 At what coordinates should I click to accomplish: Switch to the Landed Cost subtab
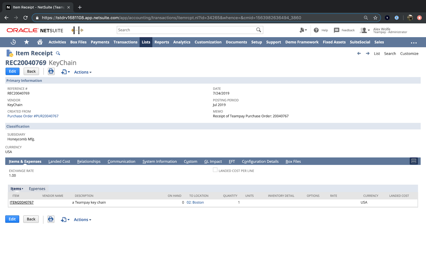point(59,161)
